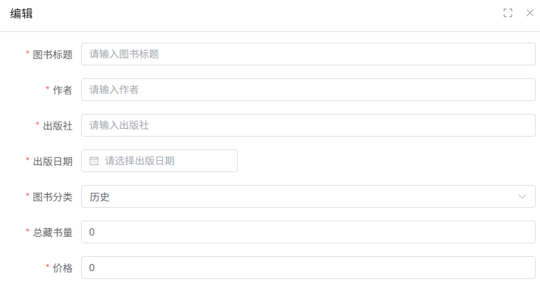Focus the 图书标题 input field
The image size is (540, 291).
tap(308, 54)
